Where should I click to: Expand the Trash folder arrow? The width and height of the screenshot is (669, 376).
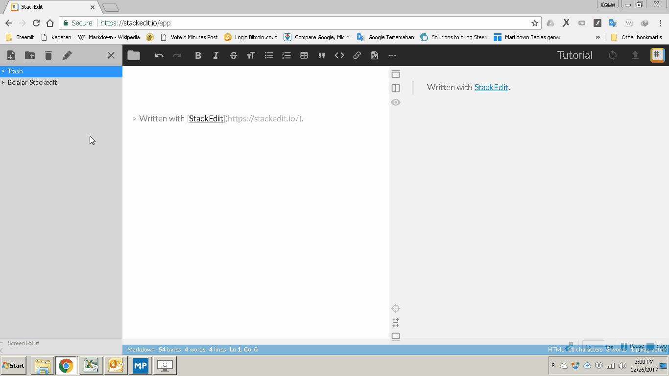tap(3, 71)
